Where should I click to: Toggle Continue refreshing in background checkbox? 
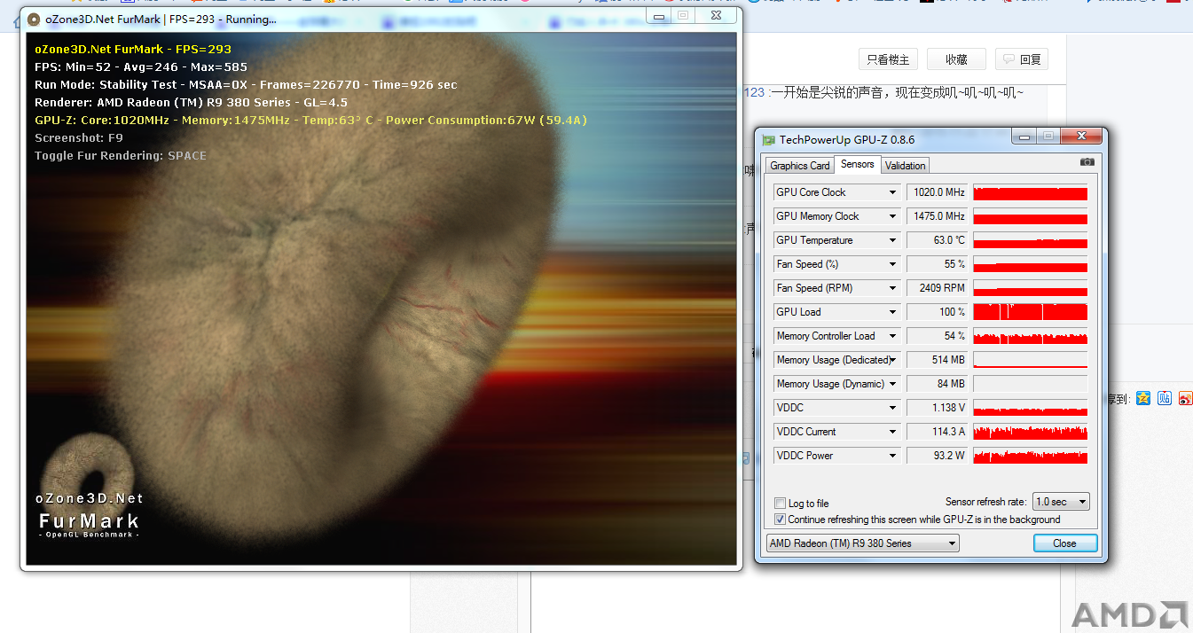(x=781, y=520)
